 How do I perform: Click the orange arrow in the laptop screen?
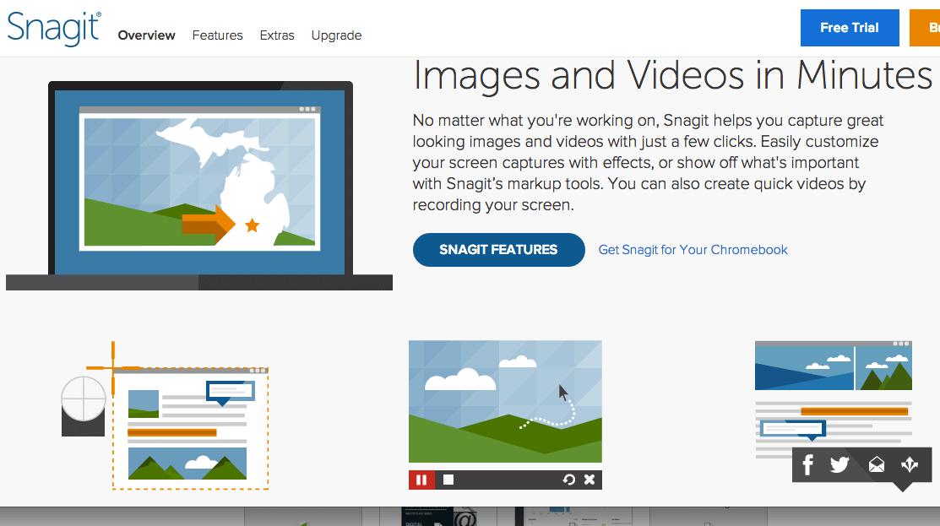(208, 224)
